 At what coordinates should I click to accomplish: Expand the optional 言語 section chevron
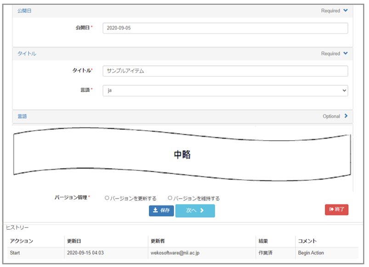pos(346,116)
